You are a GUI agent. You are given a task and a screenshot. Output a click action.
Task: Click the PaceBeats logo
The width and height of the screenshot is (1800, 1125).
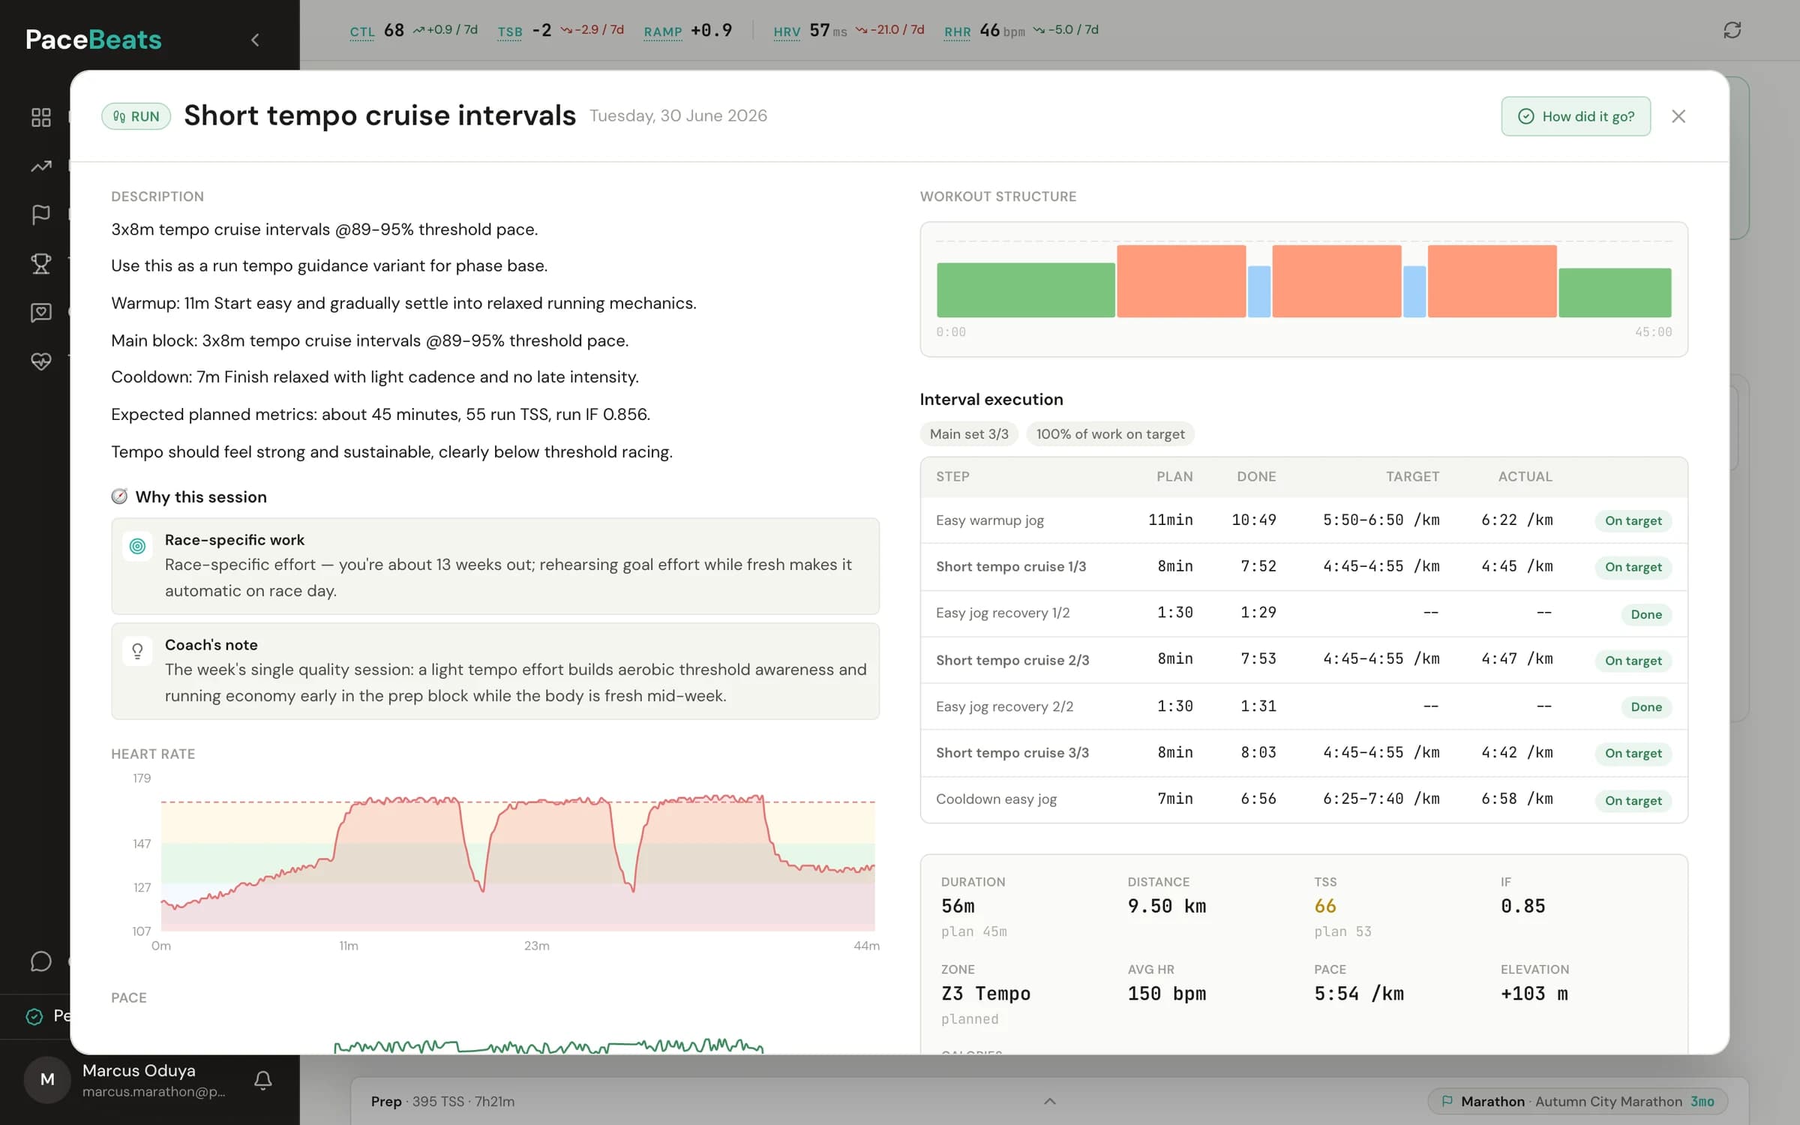(94, 40)
